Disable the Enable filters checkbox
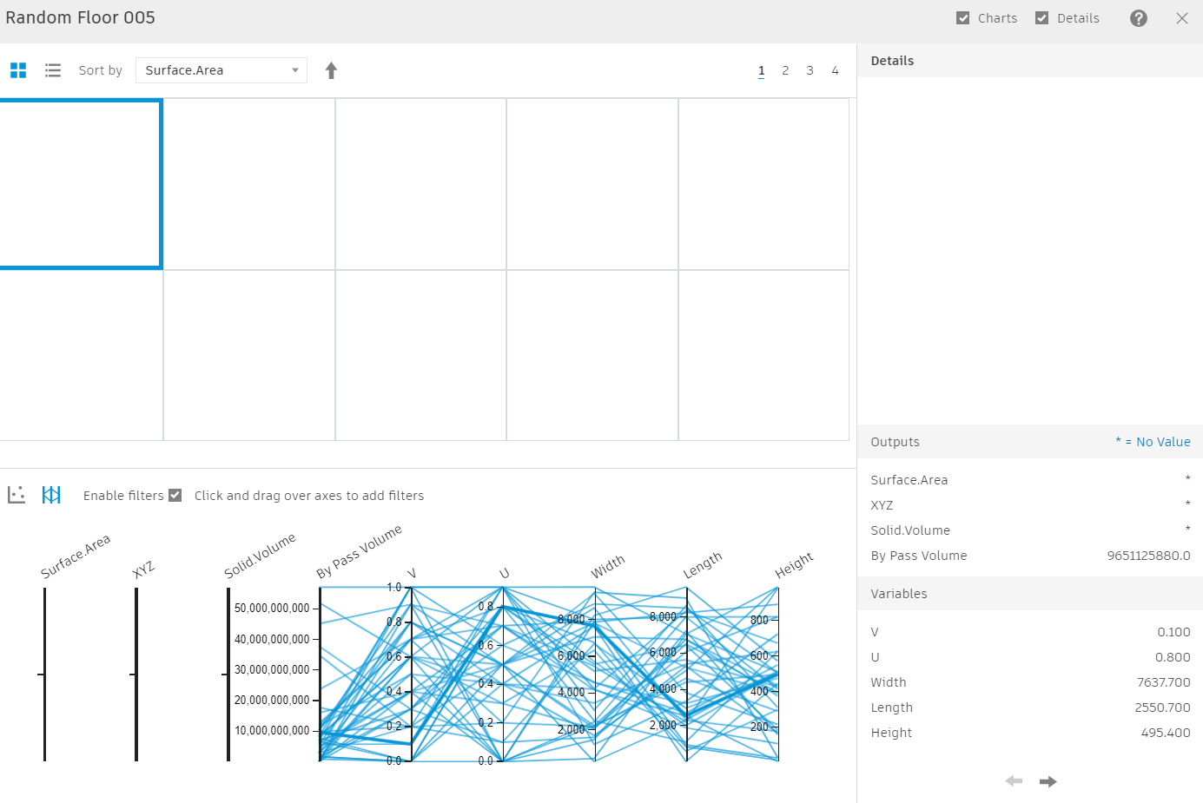The height and width of the screenshot is (803, 1203). point(175,495)
